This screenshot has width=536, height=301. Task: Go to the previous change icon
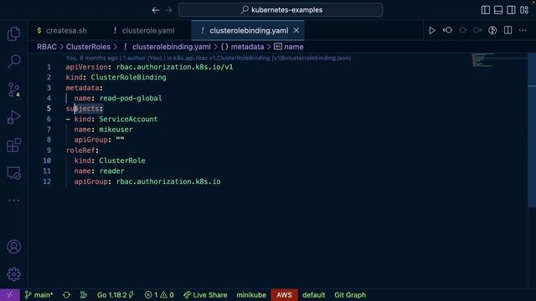click(447, 30)
